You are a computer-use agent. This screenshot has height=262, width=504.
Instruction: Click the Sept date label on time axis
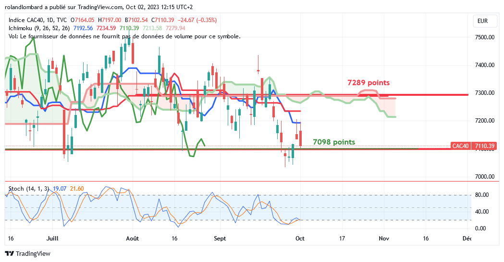point(220,239)
